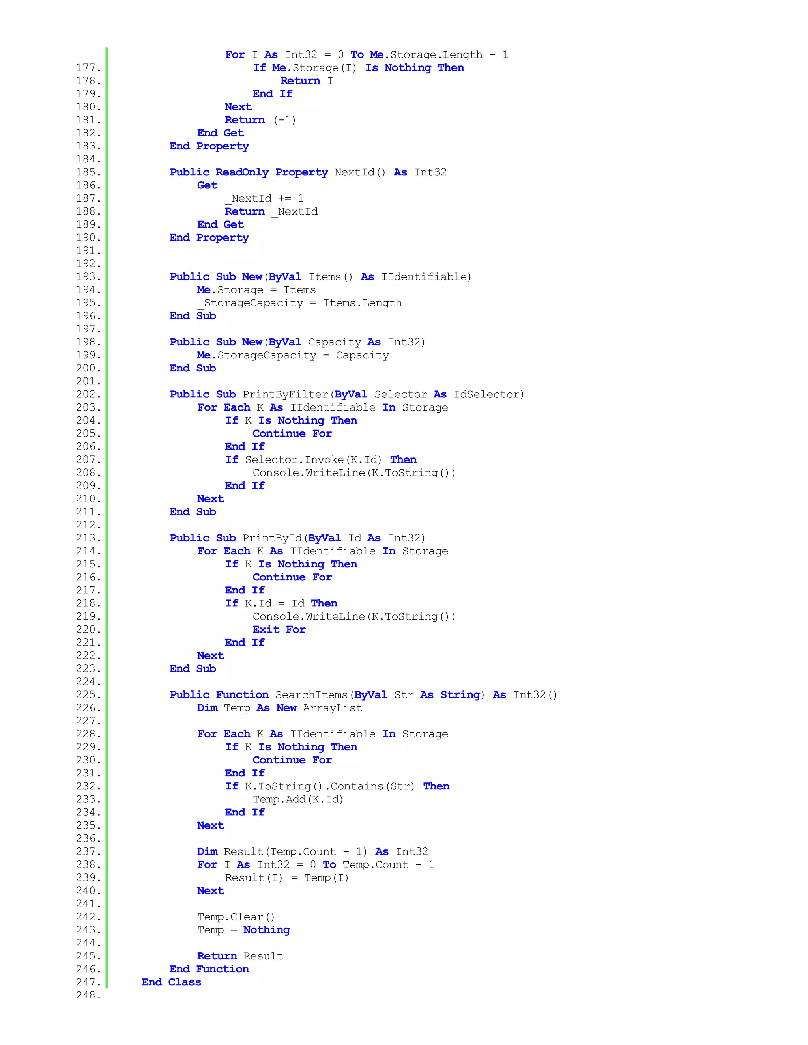Screen dimensions: 808x1045
Task: Click the 'SearchItems' function name
Action: pos(312,695)
